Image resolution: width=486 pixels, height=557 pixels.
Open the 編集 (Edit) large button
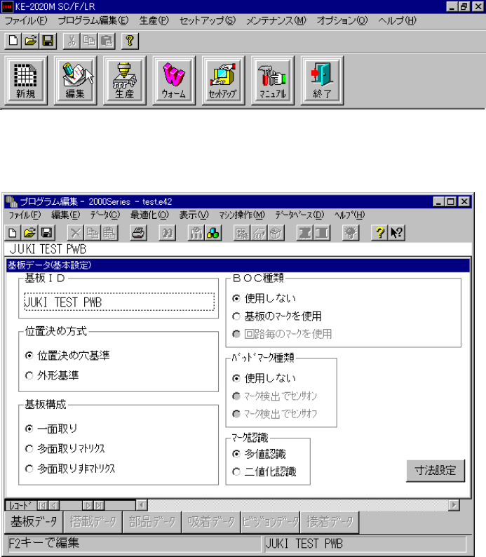75,80
